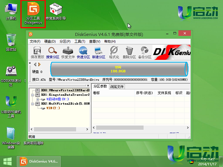Expand the U启动U盘 (U:) tree node
This screenshot has height=167, width=223.
pyautogui.click(x=38, y=99)
